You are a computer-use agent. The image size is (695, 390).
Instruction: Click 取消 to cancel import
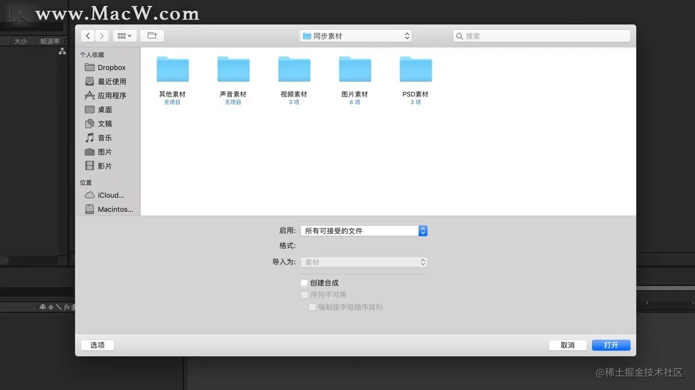(568, 345)
